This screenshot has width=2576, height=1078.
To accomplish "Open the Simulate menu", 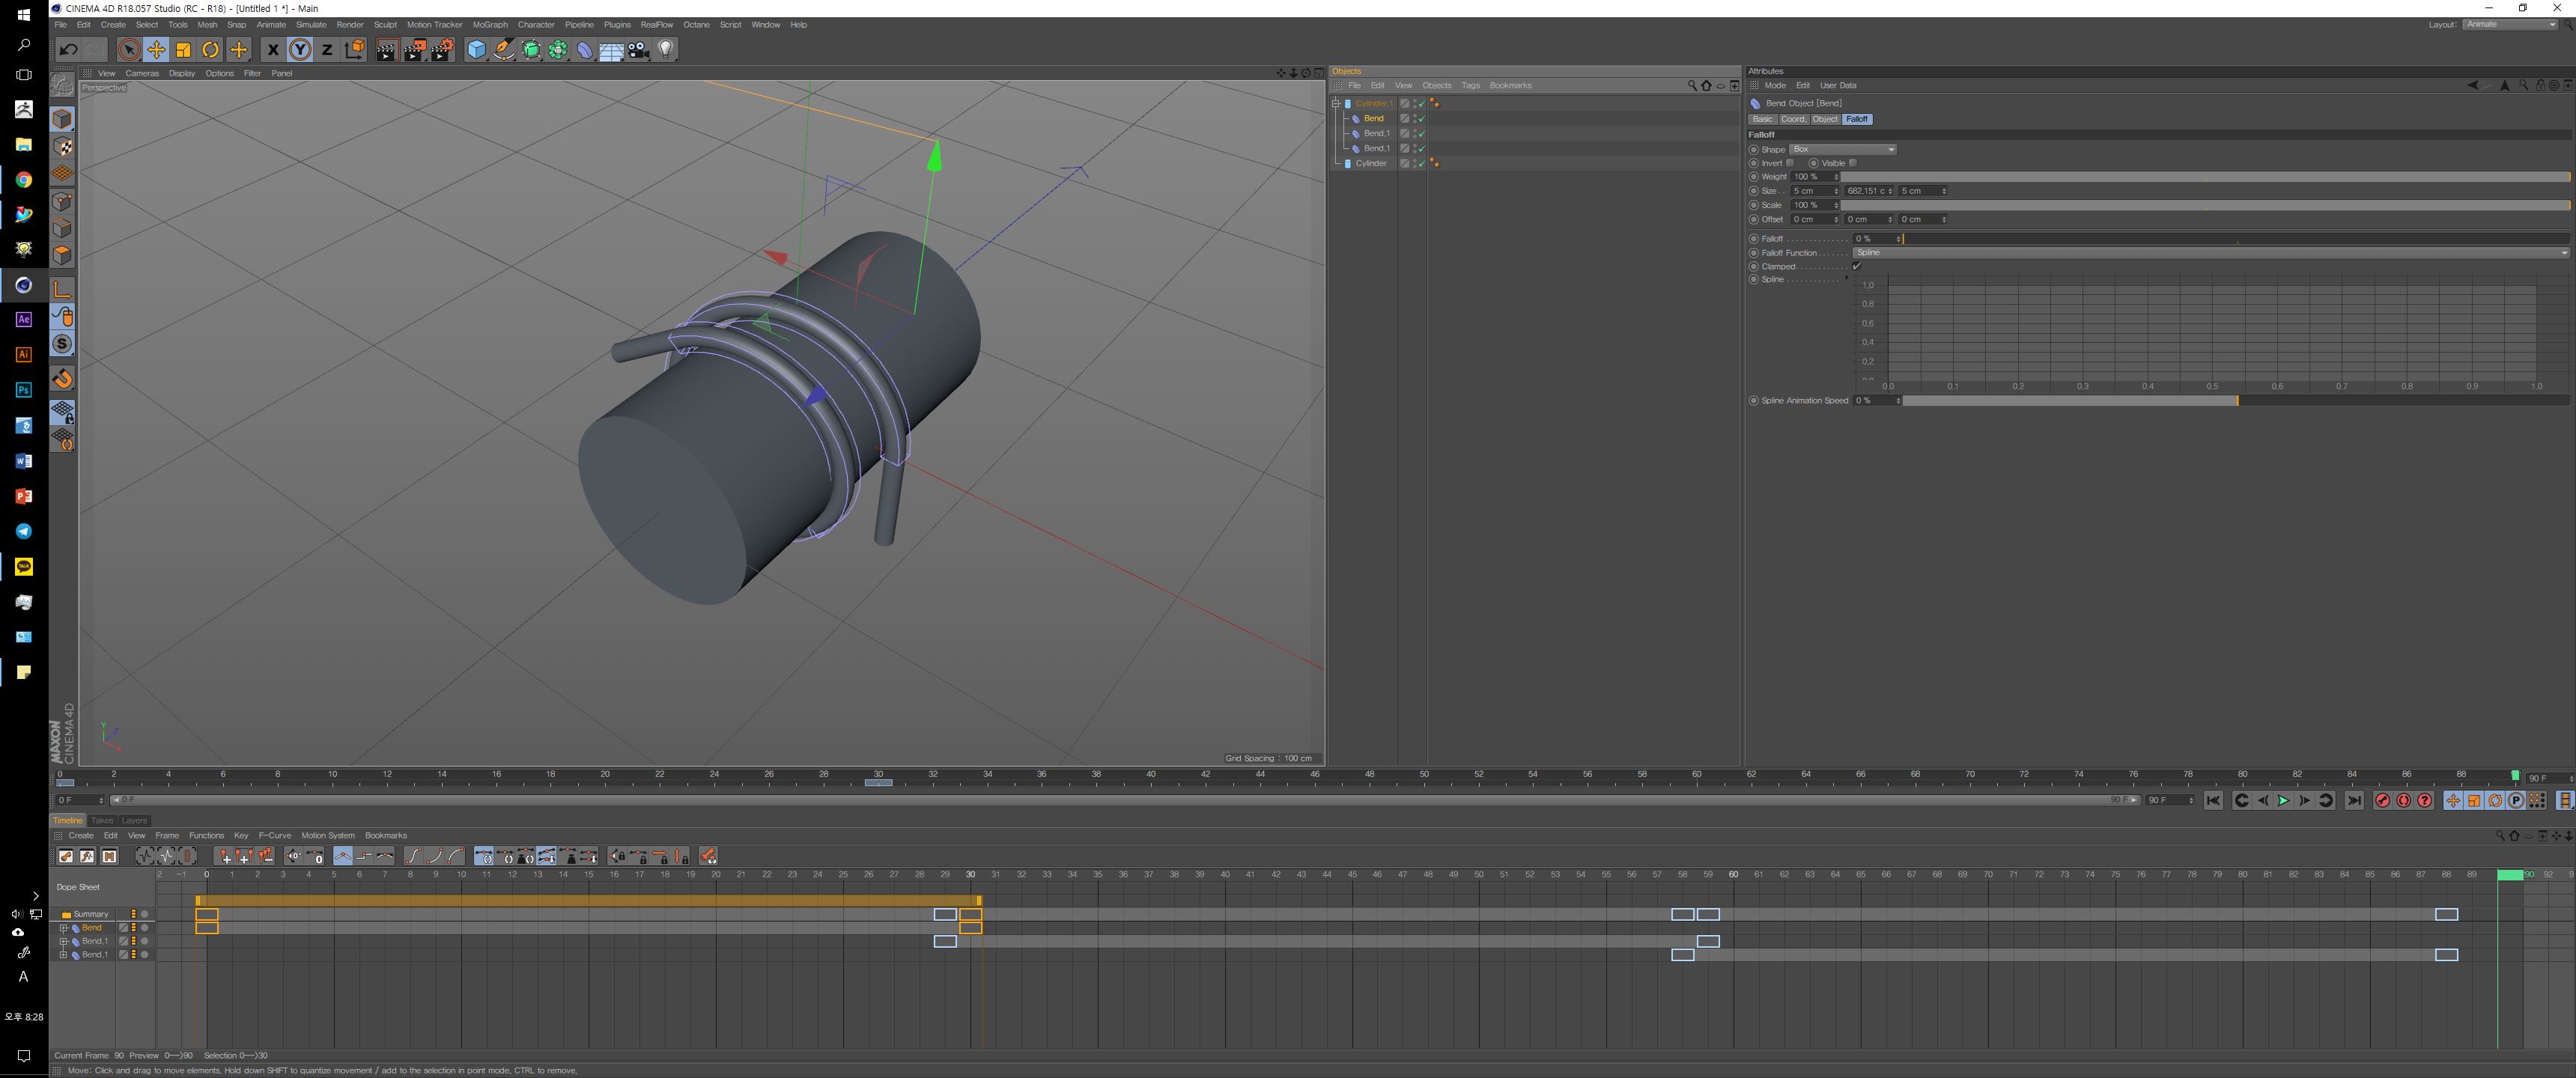I will (x=311, y=25).
